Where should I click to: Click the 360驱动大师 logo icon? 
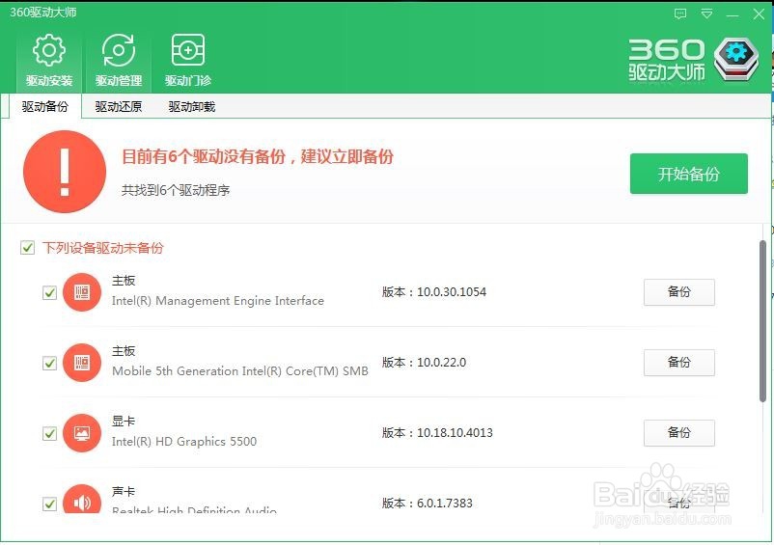click(736, 59)
